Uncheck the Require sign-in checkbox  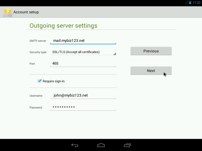click(39, 81)
